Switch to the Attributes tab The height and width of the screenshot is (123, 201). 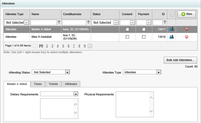click(71, 84)
